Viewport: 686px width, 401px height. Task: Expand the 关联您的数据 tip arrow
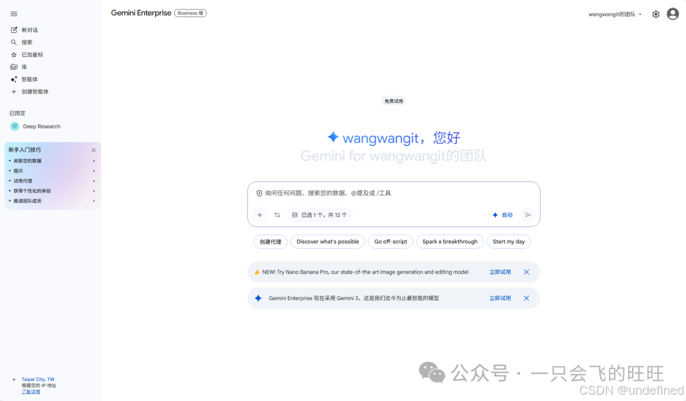click(94, 161)
